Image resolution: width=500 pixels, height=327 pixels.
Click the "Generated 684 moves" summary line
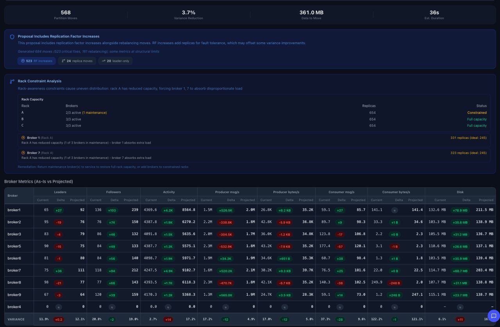click(x=89, y=51)
